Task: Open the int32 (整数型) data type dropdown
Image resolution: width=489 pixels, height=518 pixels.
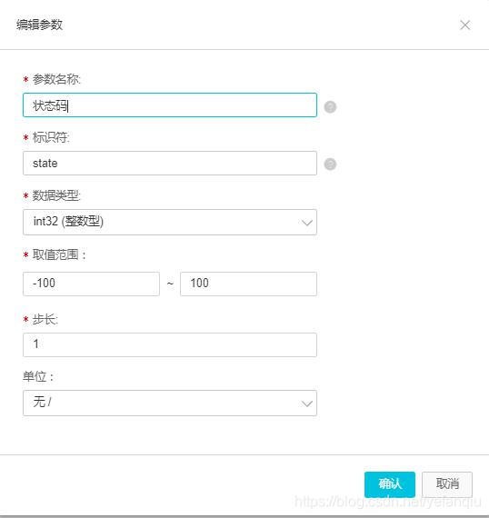Action: point(170,222)
